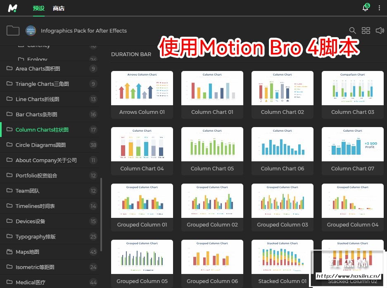The height and width of the screenshot is (288, 387).
Task: Select Medical医疗 category
Action: [x=50, y=282]
